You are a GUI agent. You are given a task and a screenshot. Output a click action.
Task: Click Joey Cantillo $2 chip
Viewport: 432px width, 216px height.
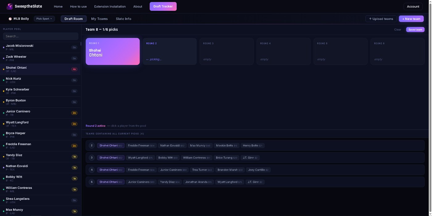[258, 170]
